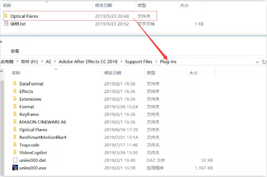The height and width of the screenshot is (177, 267).
Task: Select the Trapcode folder icon
Action: tap(15, 145)
